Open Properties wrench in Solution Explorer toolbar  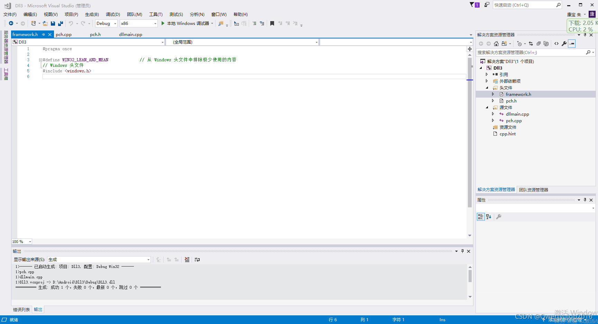(x=564, y=44)
